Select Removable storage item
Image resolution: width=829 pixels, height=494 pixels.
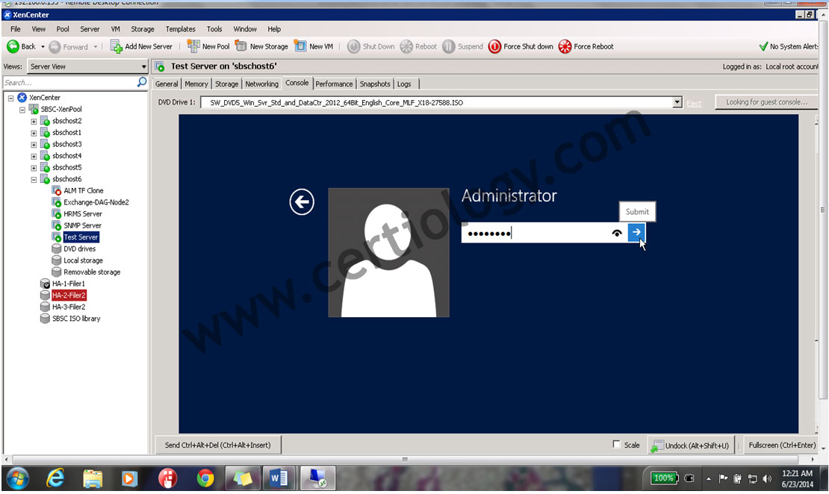pyautogui.click(x=92, y=272)
